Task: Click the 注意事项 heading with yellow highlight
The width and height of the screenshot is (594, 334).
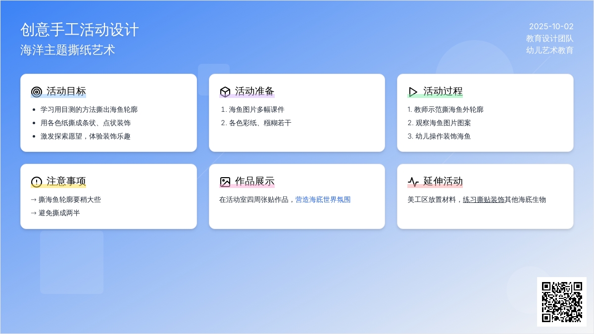Action: [66, 181]
